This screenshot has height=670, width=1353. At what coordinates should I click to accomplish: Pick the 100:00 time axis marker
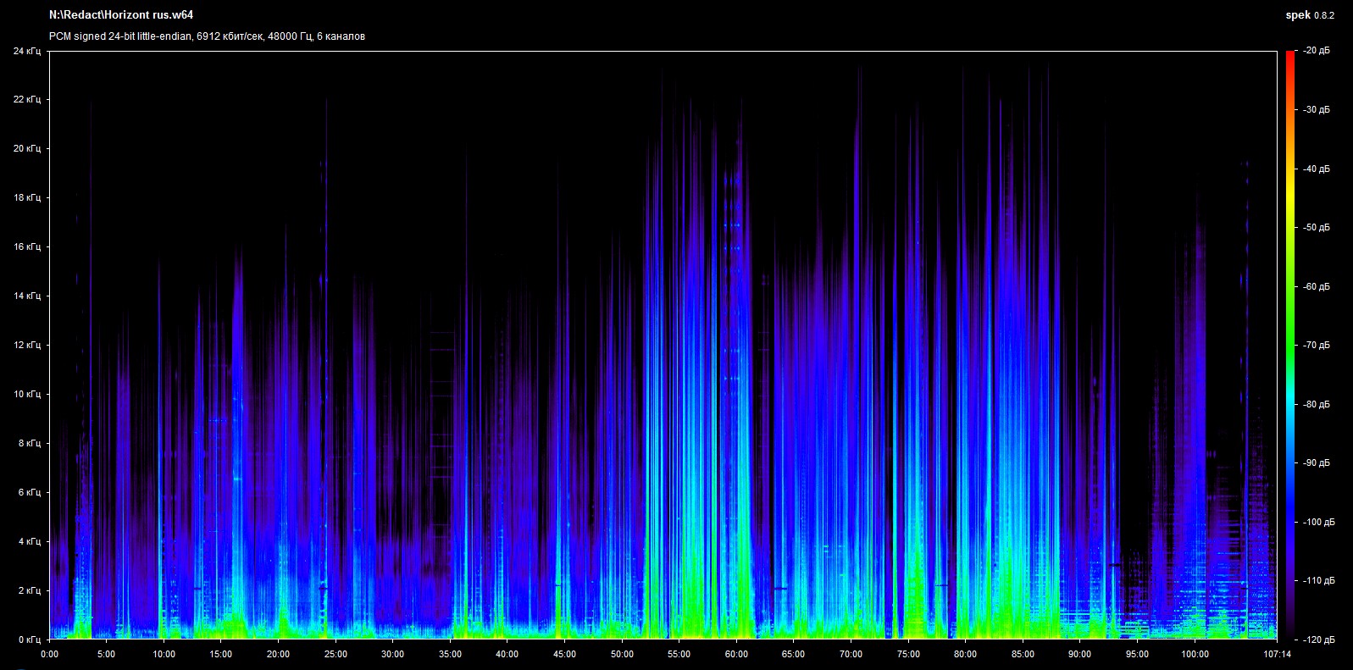[1195, 654]
